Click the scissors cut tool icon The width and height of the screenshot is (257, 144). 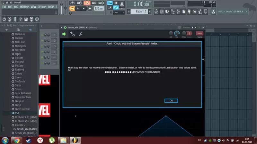point(10,19)
